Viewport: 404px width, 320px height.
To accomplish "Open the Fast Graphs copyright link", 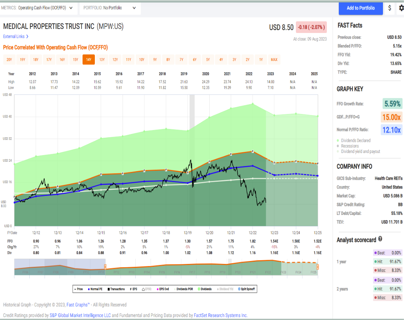I will click(78, 305).
